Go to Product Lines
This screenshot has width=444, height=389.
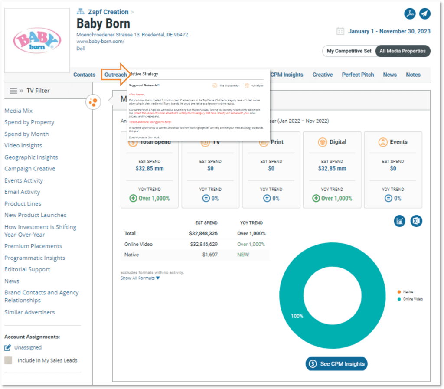[x=23, y=203]
